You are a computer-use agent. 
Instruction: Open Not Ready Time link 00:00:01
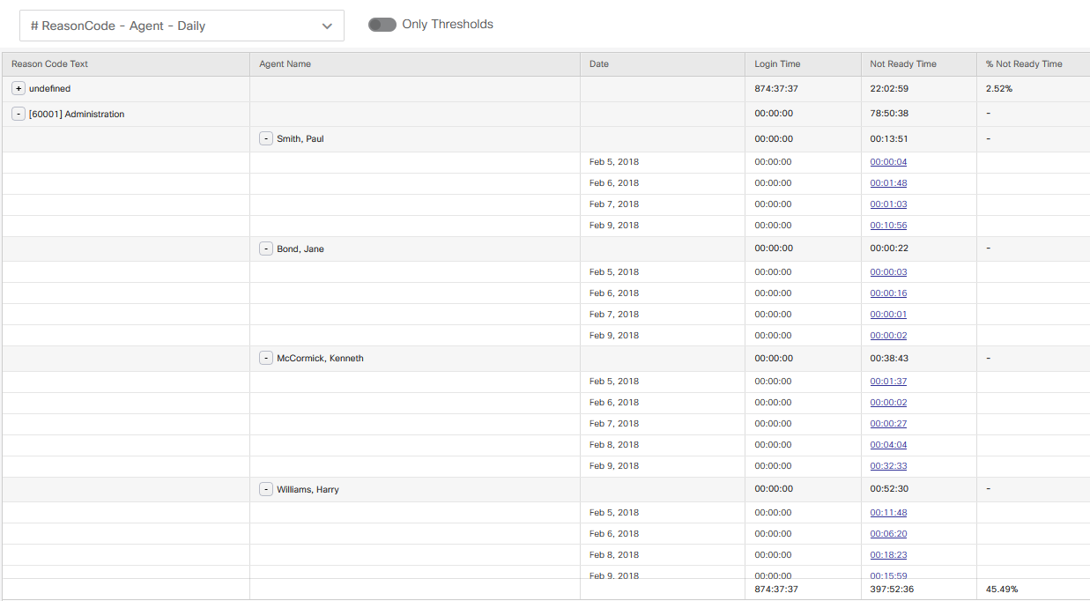[888, 315]
